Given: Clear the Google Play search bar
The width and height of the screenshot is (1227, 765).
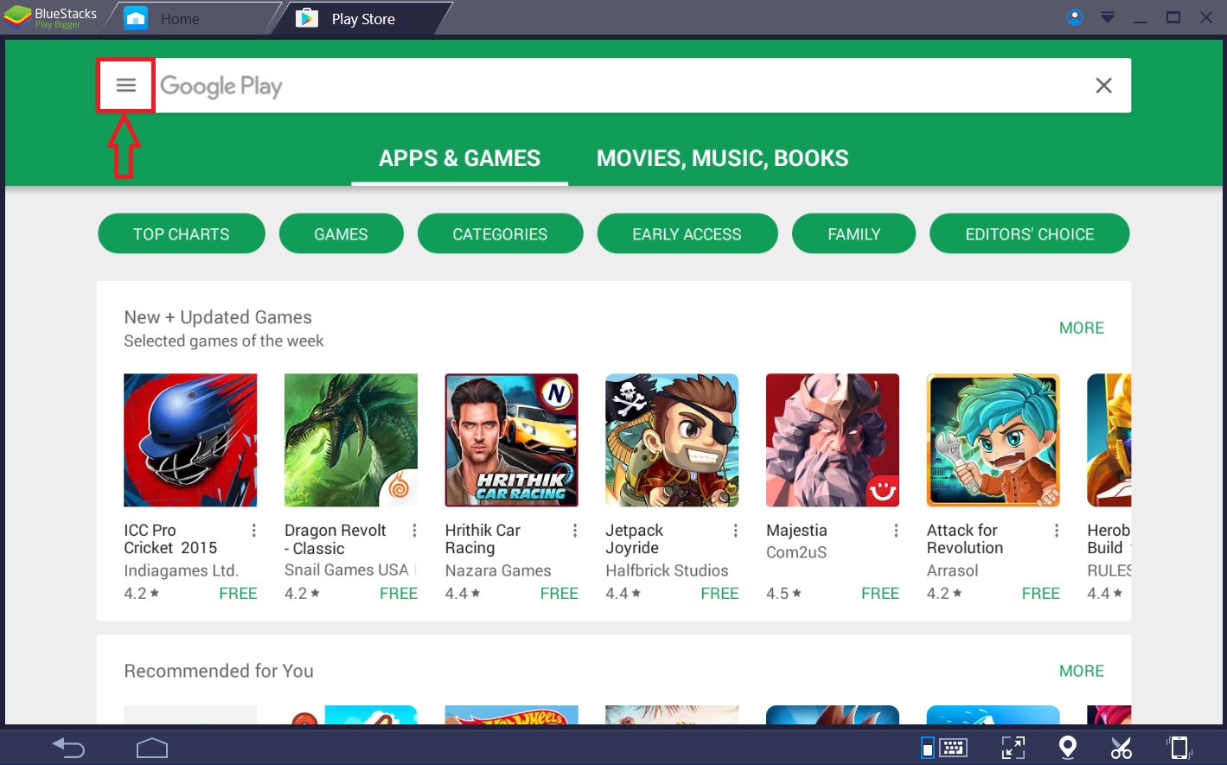Looking at the screenshot, I should 1103,86.
